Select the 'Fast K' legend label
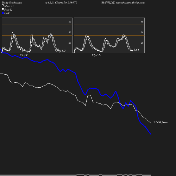Image resolution: width=176 pixels, height=176 pixels. [x=8, y=10]
